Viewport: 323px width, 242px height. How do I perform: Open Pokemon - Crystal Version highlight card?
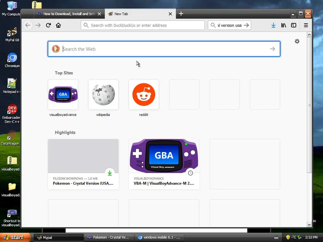pos(83,164)
